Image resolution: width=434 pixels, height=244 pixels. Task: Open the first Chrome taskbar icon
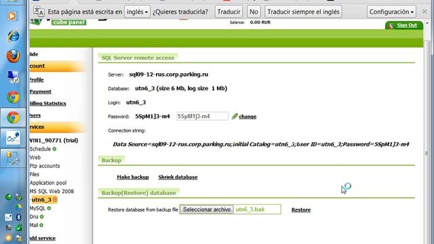[x=13, y=97]
